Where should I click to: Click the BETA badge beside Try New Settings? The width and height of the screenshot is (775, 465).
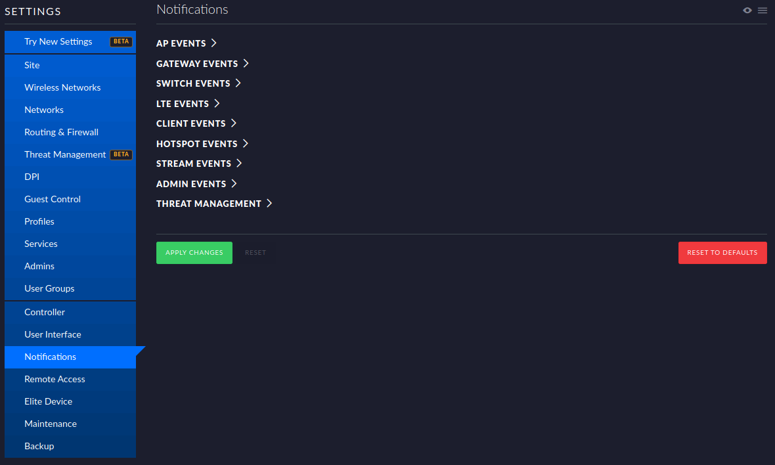[x=121, y=41]
